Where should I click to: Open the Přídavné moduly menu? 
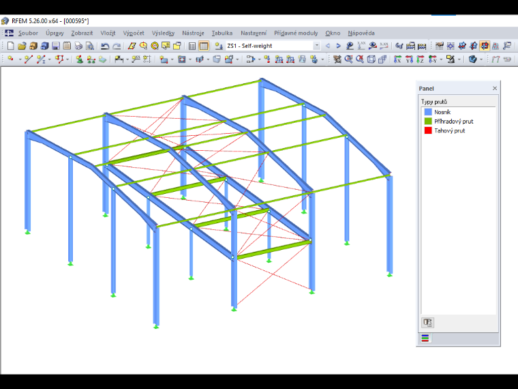point(296,33)
